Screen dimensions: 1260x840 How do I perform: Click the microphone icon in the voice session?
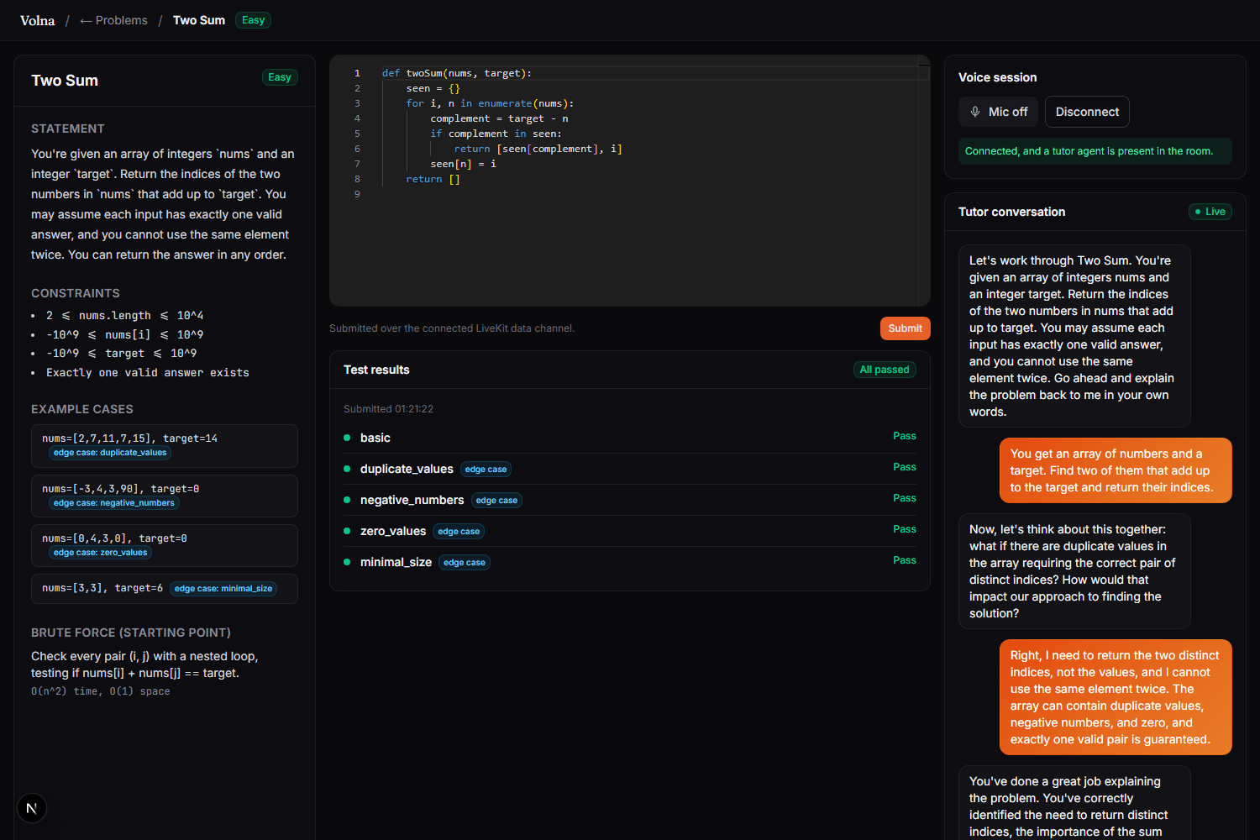pos(975,112)
